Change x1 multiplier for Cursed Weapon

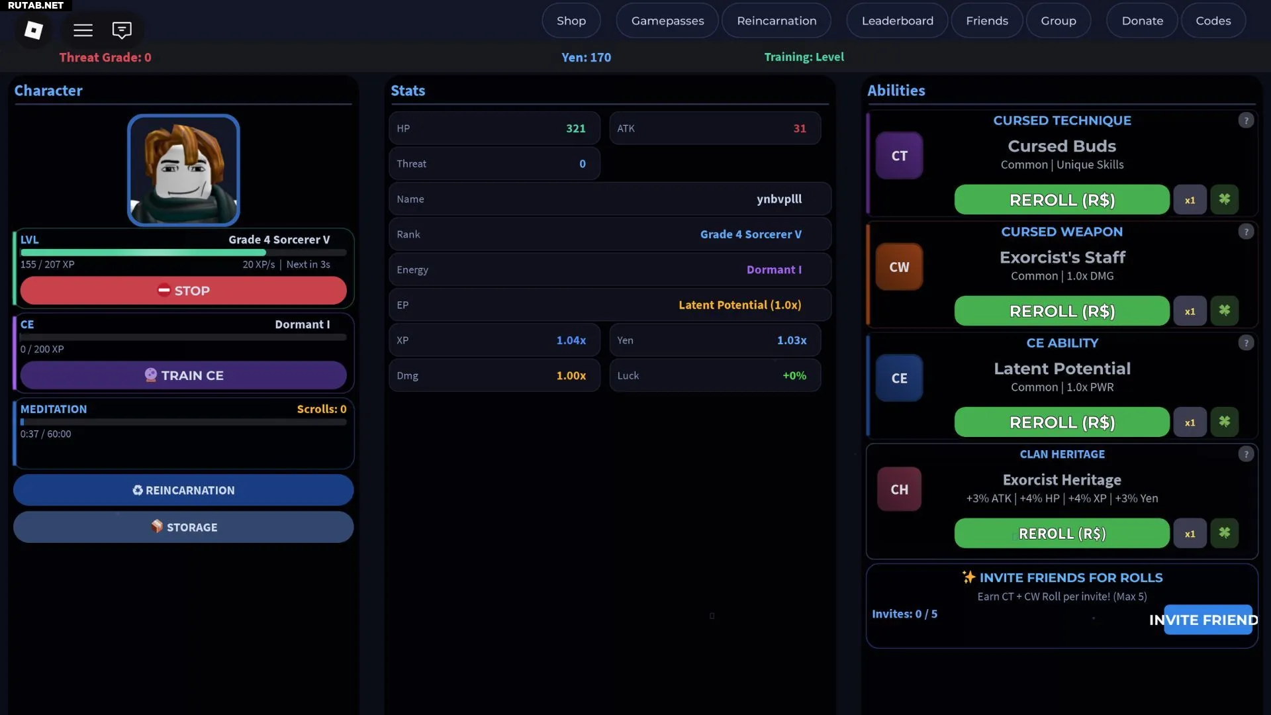[x=1190, y=311]
